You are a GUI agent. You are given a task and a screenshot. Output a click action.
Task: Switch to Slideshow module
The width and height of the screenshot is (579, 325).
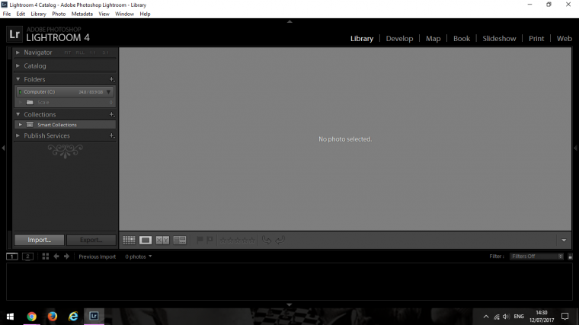(499, 38)
